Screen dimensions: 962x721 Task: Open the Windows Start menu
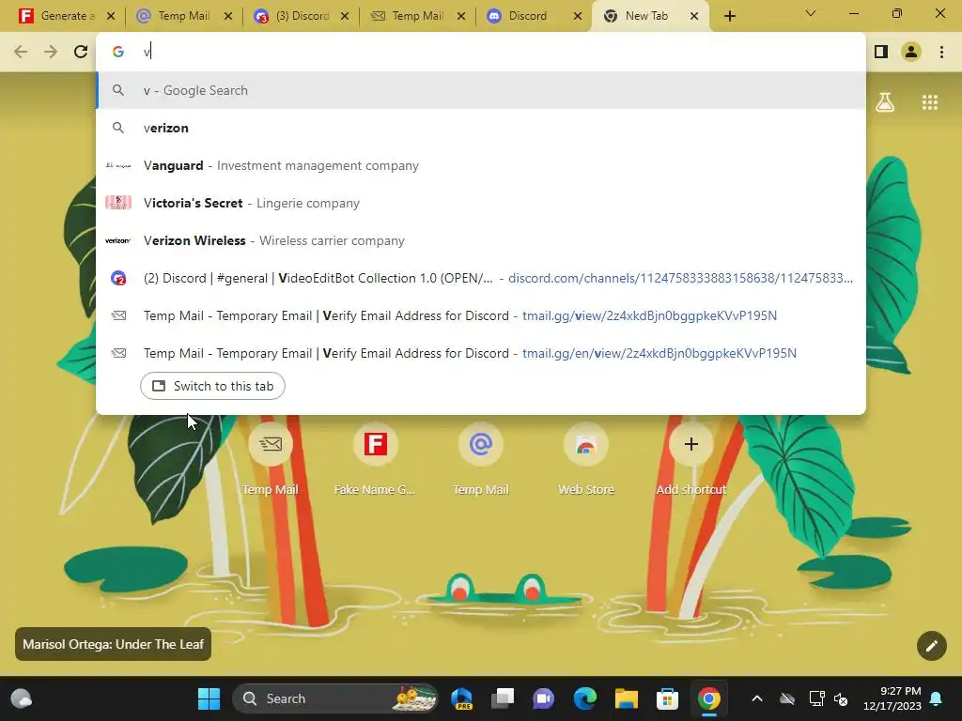pos(209,698)
